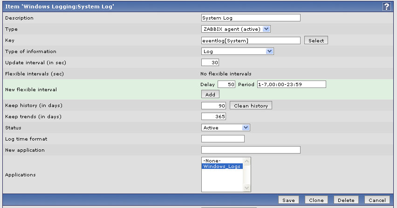This screenshot has width=397, height=208.
Task: Edit the Keep history days field
Action: pyautogui.click(x=213, y=106)
